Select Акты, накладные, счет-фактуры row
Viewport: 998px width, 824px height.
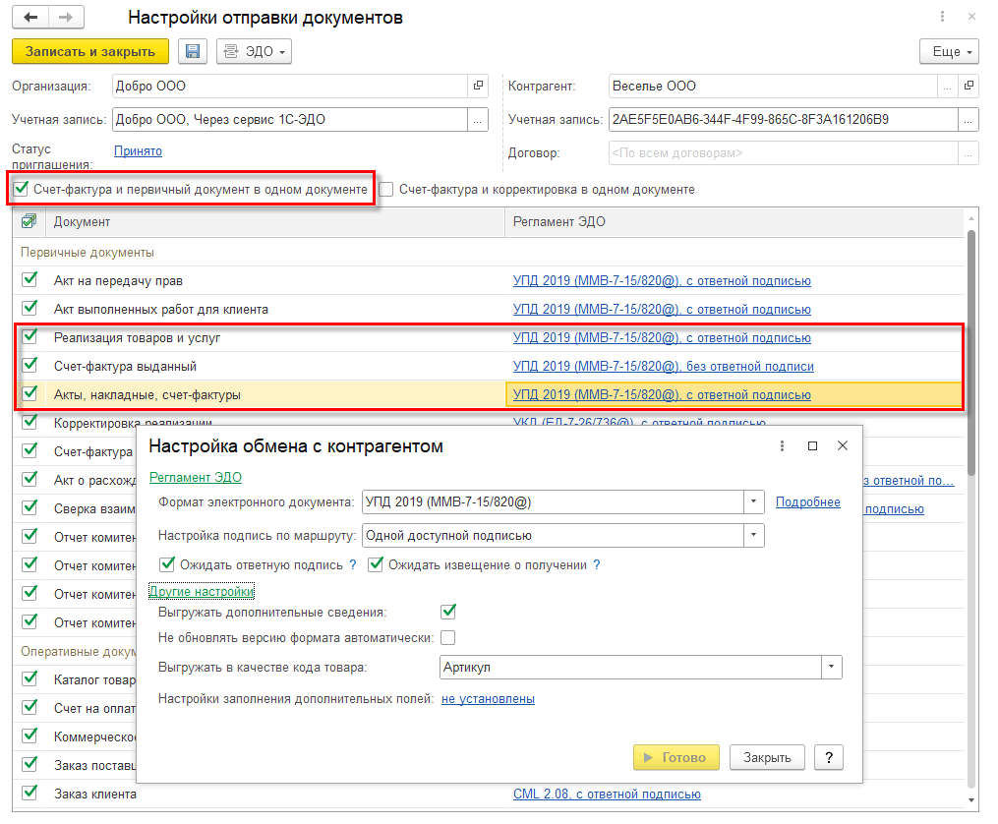[x=488, y=395]
